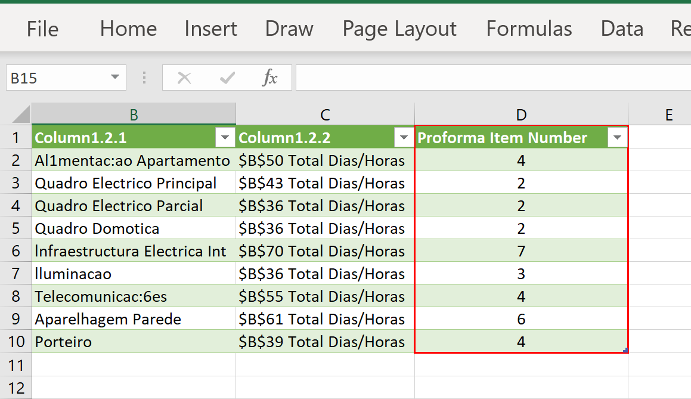Open the File menu
Image resolution: width=691 pixels, height=399 pixels.
[42, 29]
